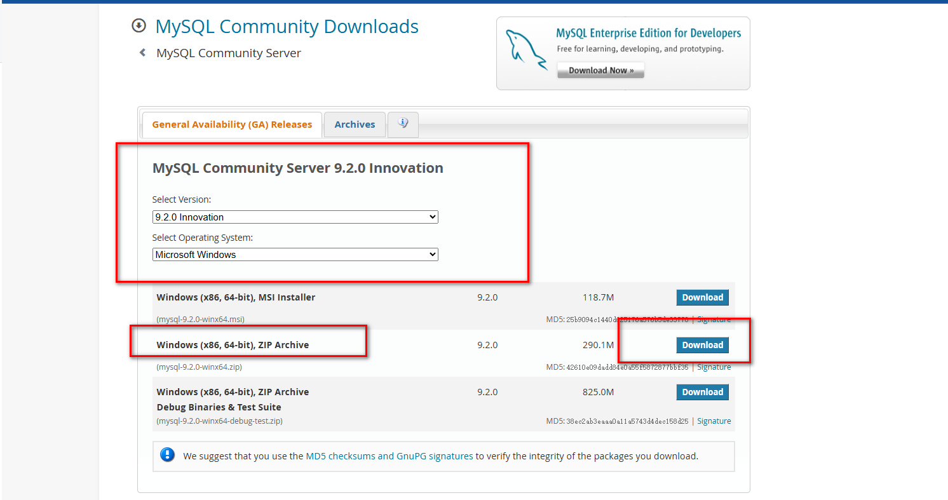Click the back chevron before MySQL Community Server
The width and height of the screenshot is (948, 500).
[x=142, y=53]
